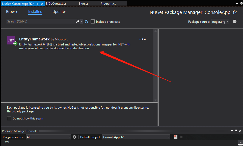Click the 'by Microsoft' author label
The image size is (243, 146).
click(x=59, y=39)
